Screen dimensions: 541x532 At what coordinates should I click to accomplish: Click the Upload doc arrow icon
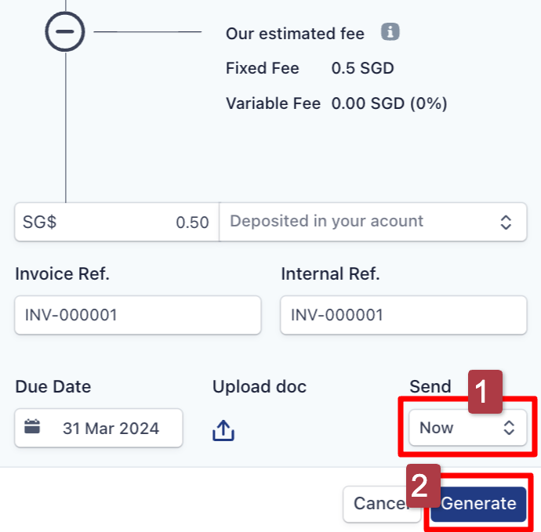(x=223, y=430)
